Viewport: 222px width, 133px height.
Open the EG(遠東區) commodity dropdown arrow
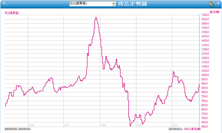(x=113, y=3)
